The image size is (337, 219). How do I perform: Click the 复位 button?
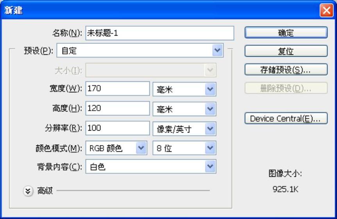(x=286, y=51)
